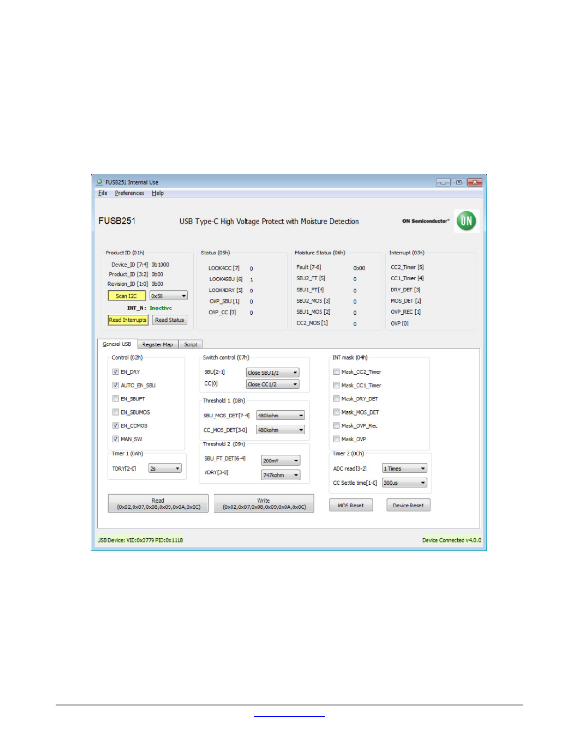Click the USB Device VID PID status text
Screen dimensions: 580x751
tap(140, 540)
